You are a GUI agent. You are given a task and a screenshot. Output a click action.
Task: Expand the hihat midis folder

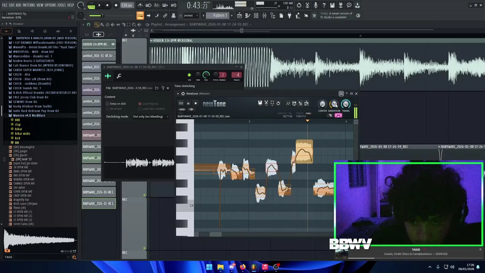tap(22, 133)
